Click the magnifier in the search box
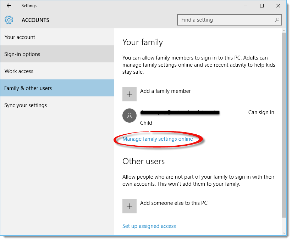Screen dimensions: 292x241 (x=277, y=20)
